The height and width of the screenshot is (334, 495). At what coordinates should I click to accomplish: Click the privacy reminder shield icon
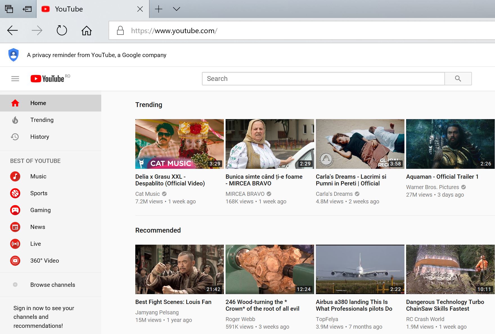coord(13,55)
